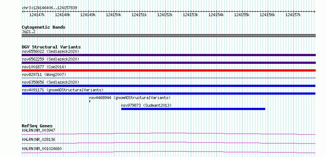Screen dimensions: 326x157
Task: Click the KALRN|NR_028136 gene label
Action: (x=38, y=139)
